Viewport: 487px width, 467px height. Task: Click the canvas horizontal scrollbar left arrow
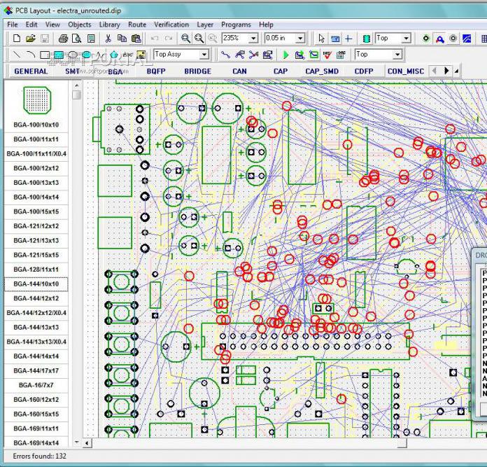pyautogui.click(x=87, y=443)
